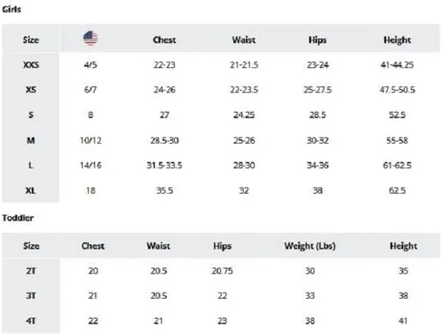Viewport: 442px width, 335px height.
Task: Click the Girls table Chest column header
Action: [x=164, y=40]
